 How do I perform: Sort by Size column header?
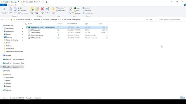(101, 24)
